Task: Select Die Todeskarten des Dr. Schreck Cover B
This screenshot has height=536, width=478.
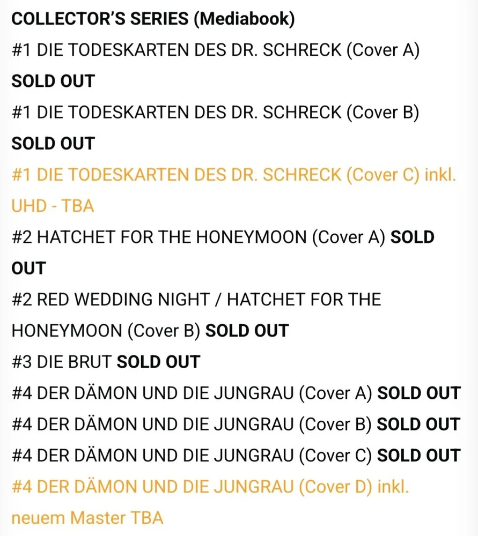Action: point(215,112)
